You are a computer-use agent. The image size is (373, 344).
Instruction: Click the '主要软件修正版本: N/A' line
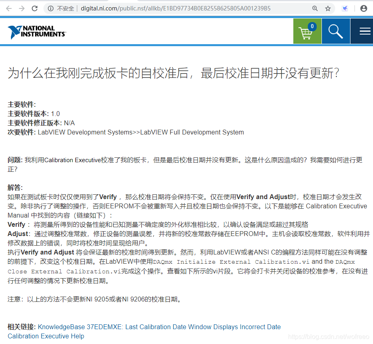[41, 123]
